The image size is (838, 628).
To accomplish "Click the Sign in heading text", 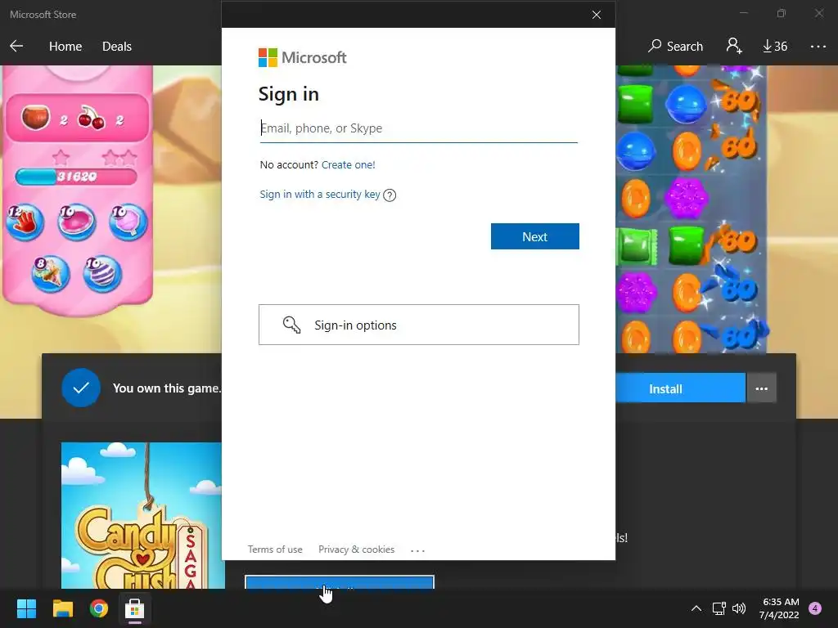I will (289, 94).
